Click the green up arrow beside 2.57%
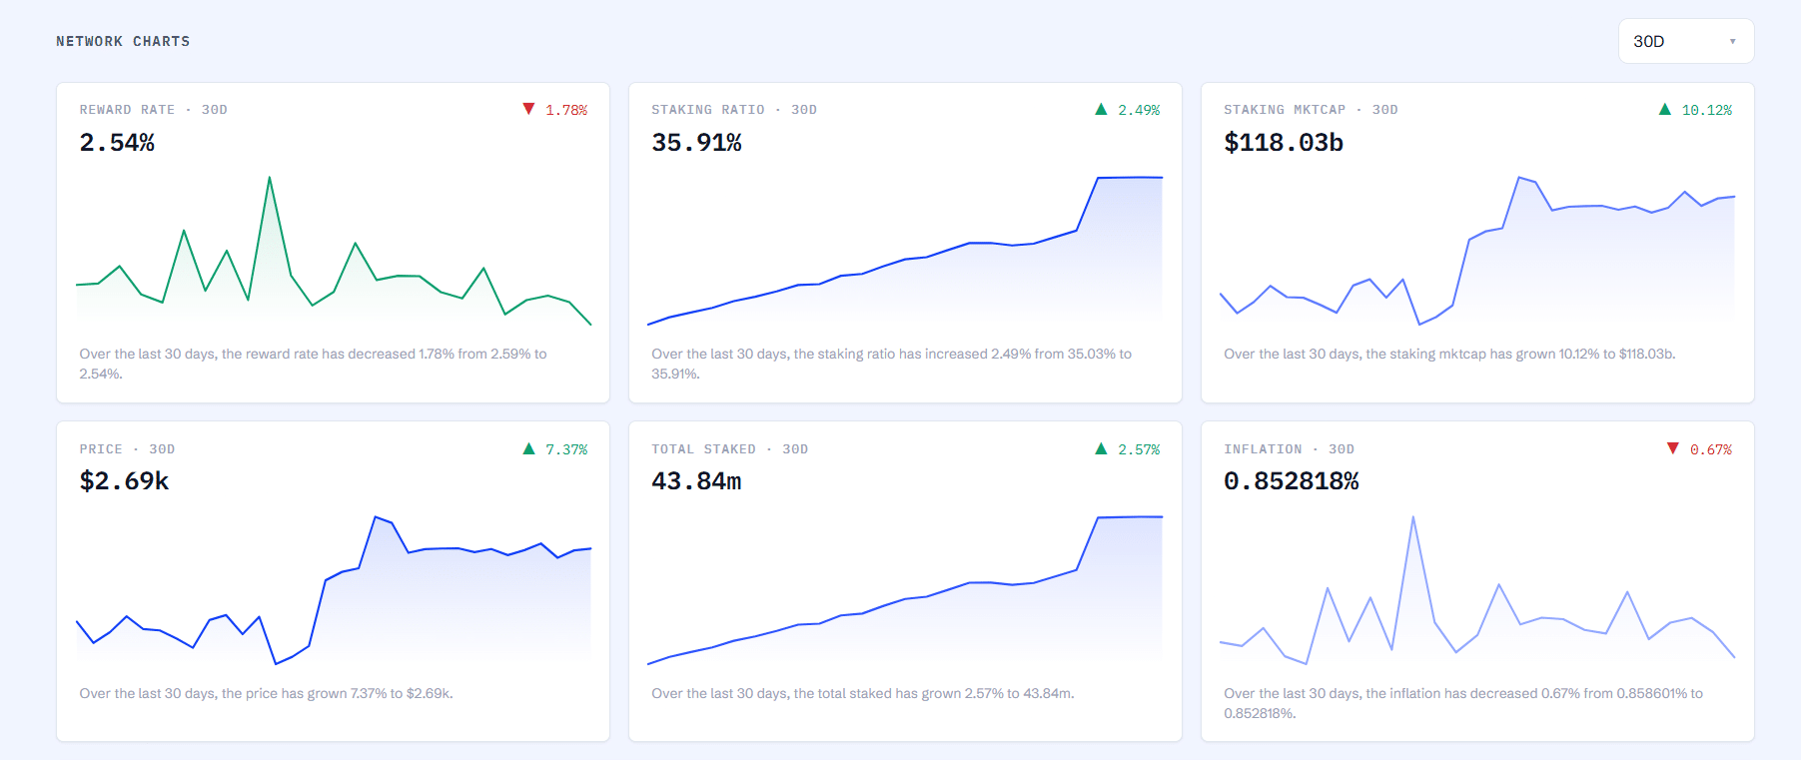The image size is (1801, 760). pos(1101,448)
